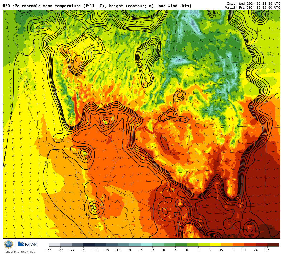
Task: Click the colorbar label 15
Action: (221, 250)
